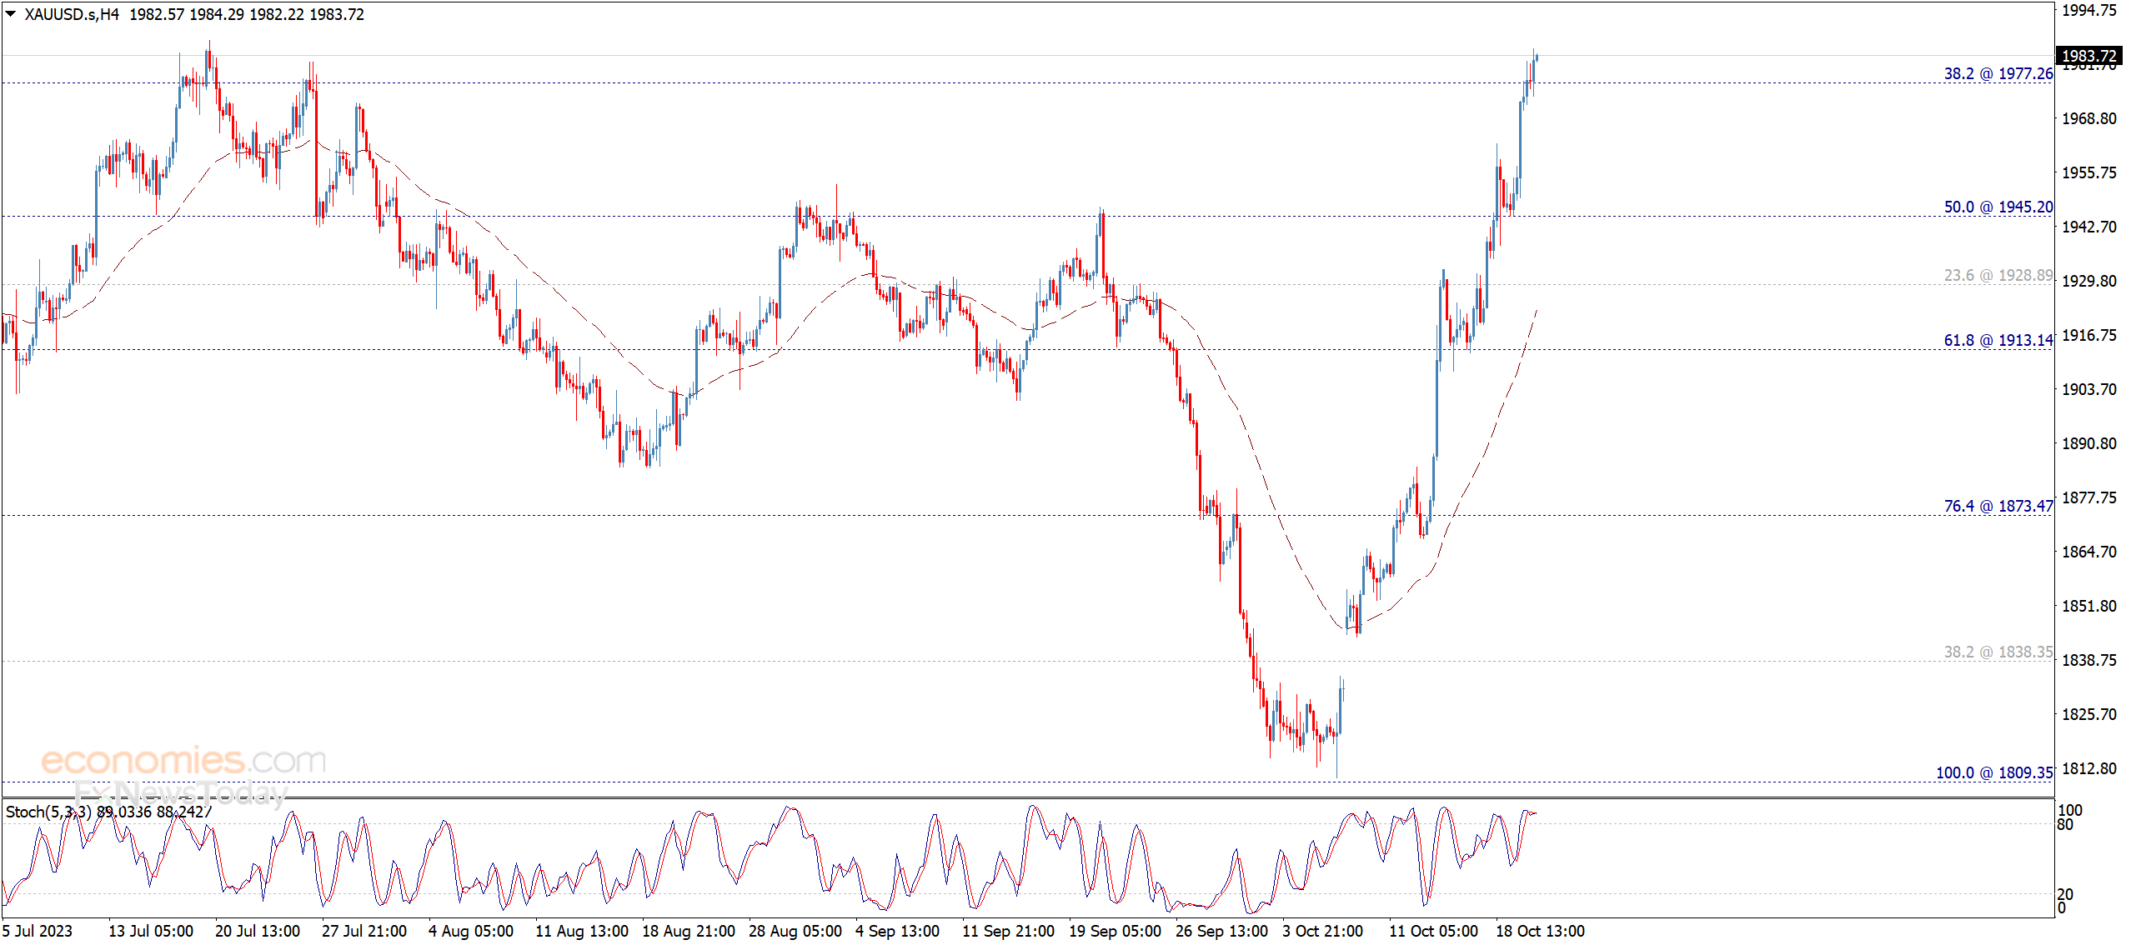Select Fibonacci label 76.4 @ 1873.47

1998,506
